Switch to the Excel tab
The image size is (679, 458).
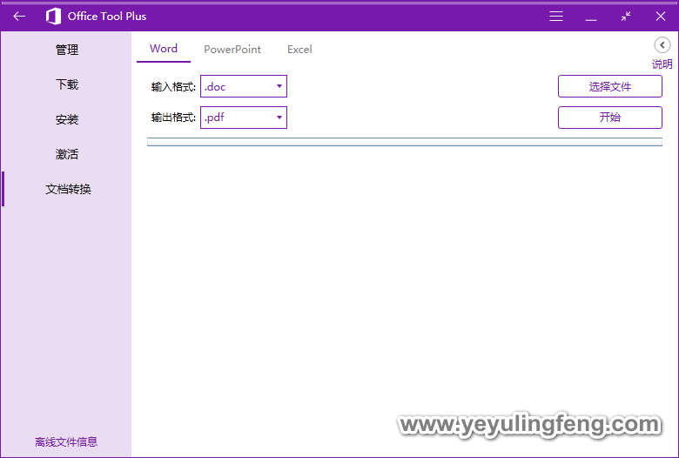[x=299, y=50]
